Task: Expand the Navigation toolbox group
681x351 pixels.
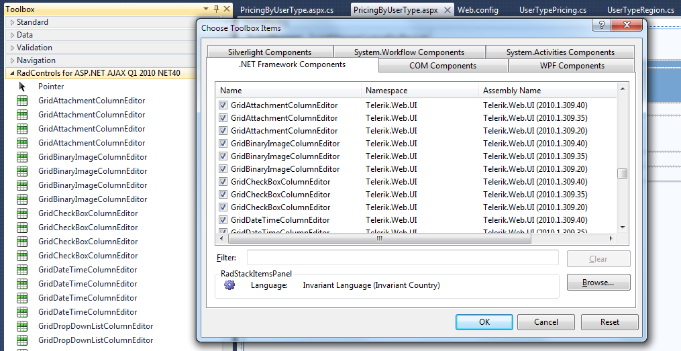Action: 12,60
